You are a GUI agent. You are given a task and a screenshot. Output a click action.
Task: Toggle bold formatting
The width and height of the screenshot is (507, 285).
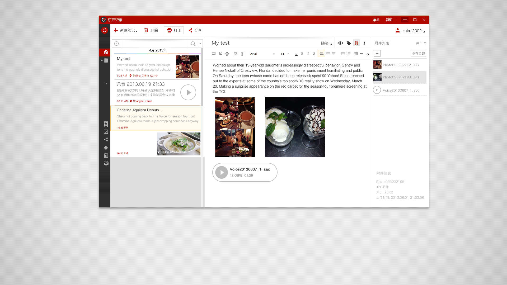(302, 54)
